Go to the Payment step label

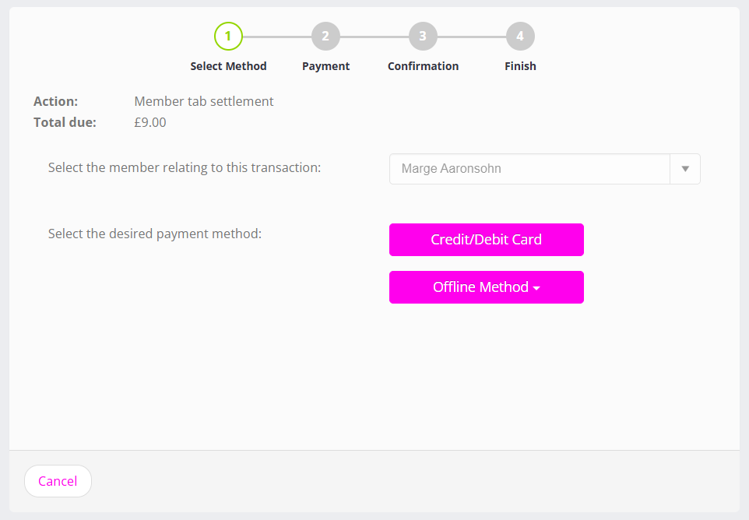coord(325,66)
